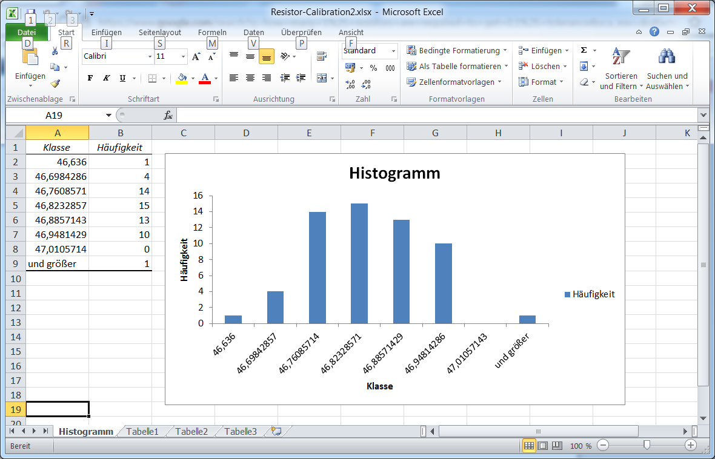
Task: Open the Calibri font name dropdown
Action: click(150, 57)
